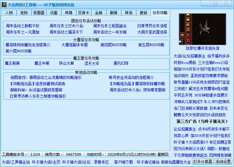The height and width of the screenshot is (167, 234).
Task: Switch to the 人物 tab
Action: [9, 13]
